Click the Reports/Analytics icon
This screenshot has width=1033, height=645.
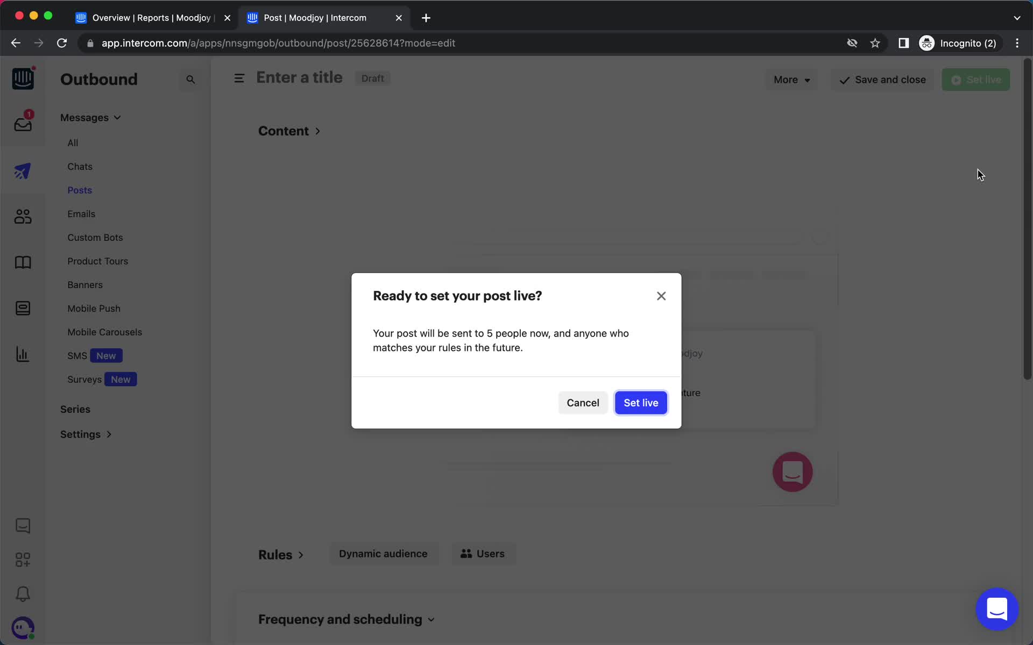click(x=22, y=354)
